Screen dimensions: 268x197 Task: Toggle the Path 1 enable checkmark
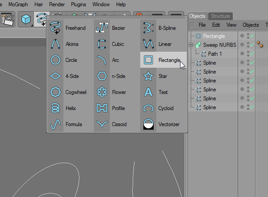click(252, 53)
